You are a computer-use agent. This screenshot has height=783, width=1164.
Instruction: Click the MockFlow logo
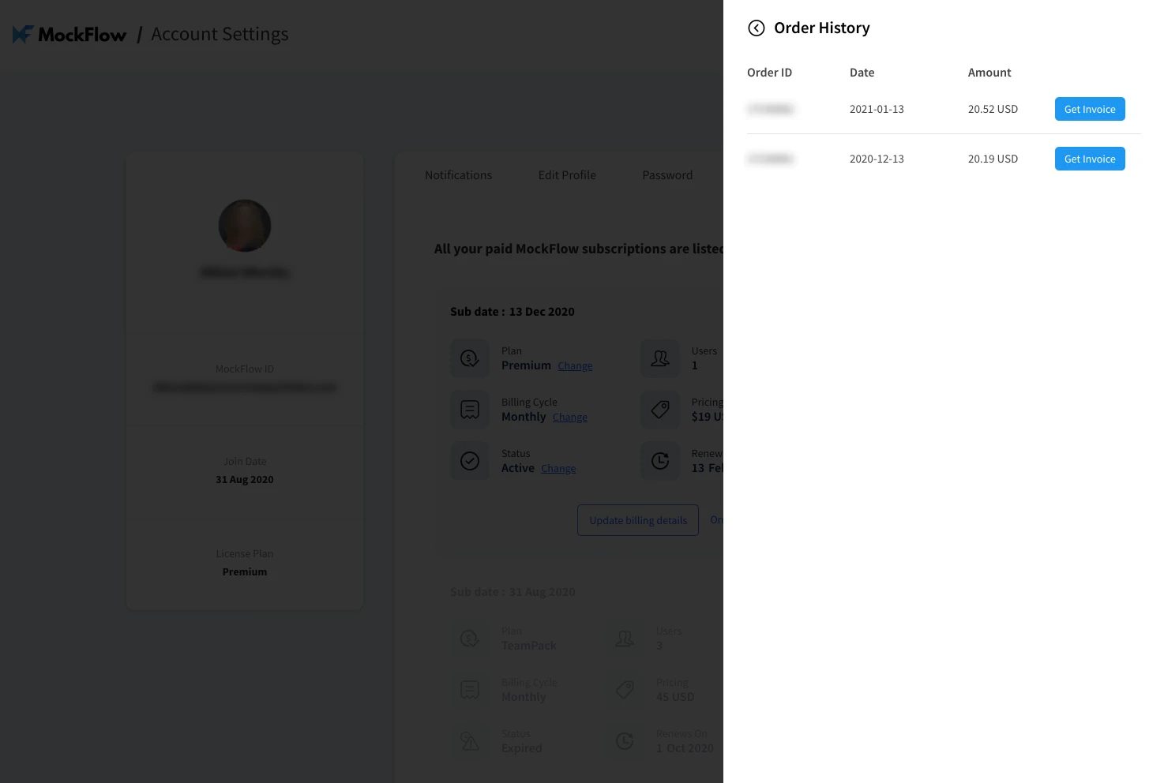click(69, 35)
